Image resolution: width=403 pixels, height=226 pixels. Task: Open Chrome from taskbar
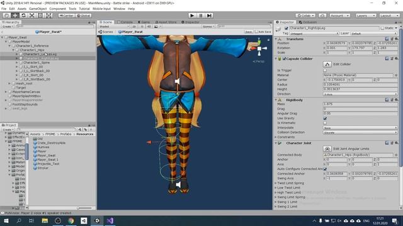(x=71, y=220)
